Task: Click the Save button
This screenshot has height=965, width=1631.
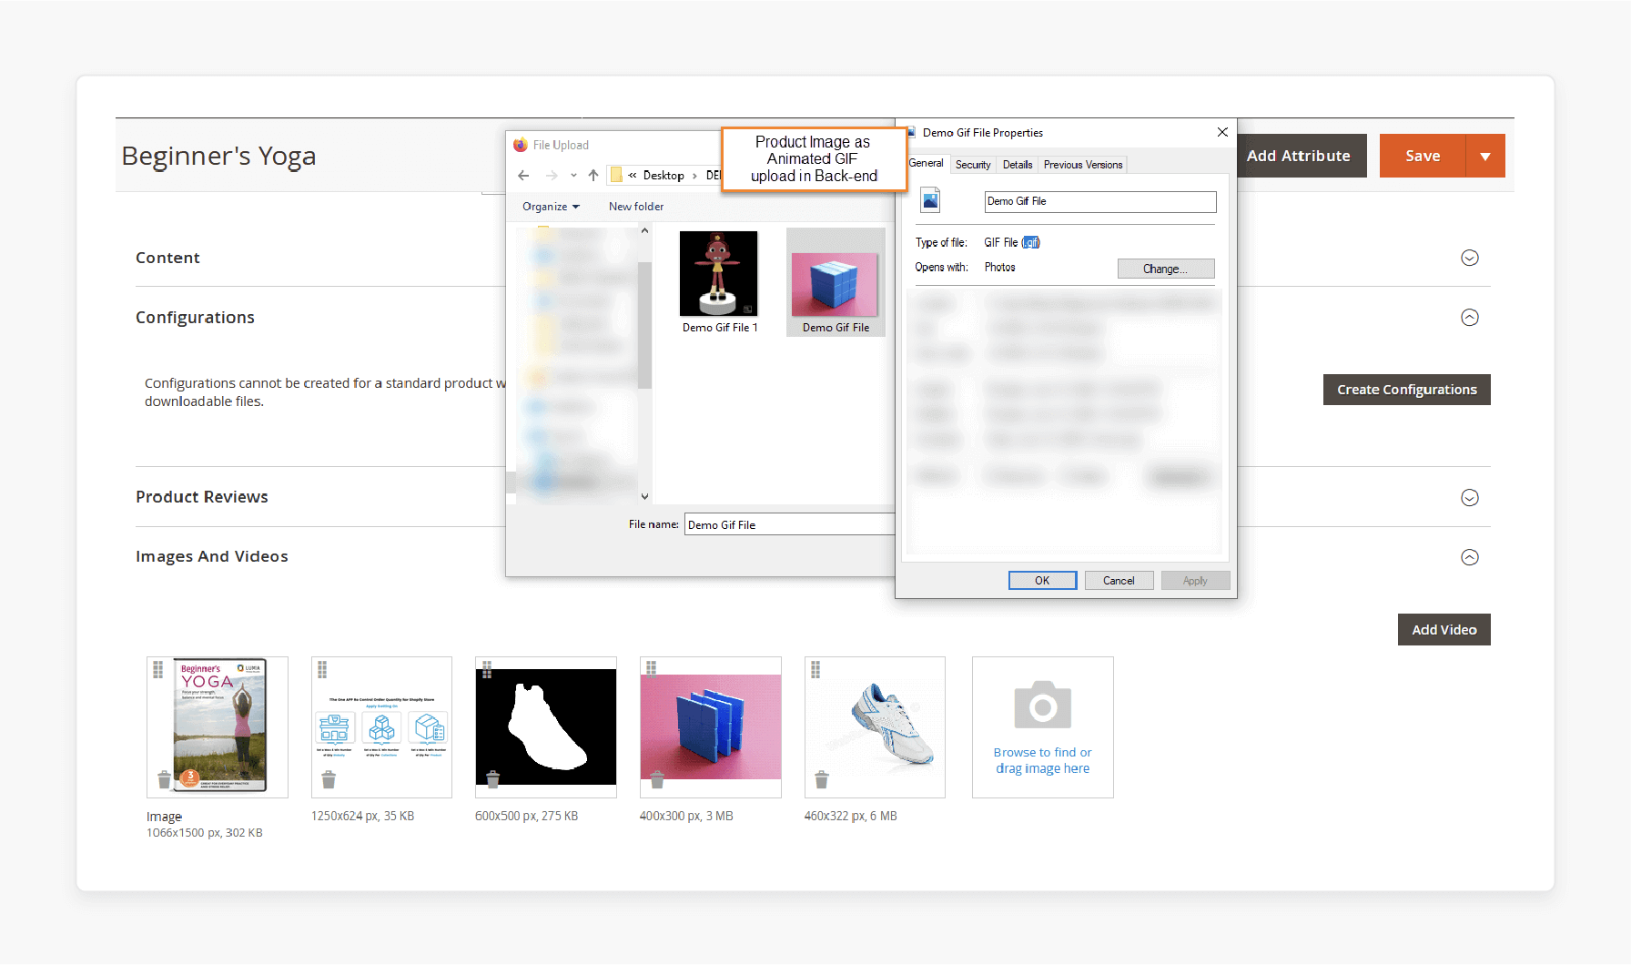Action: coord(1423,156)
